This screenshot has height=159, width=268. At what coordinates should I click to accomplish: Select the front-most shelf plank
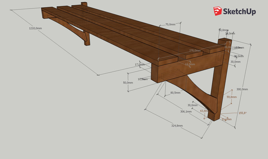[x=105, y=37]
